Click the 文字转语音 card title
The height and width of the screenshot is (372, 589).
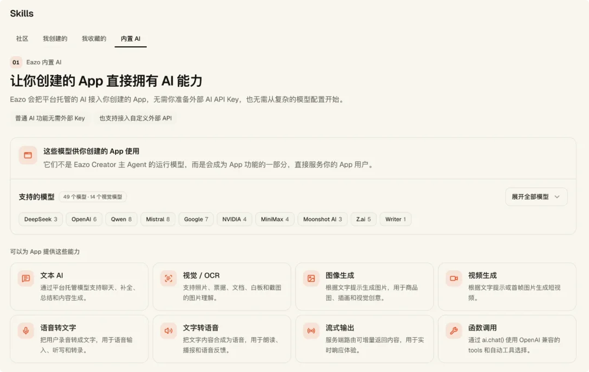pos(201,328)
